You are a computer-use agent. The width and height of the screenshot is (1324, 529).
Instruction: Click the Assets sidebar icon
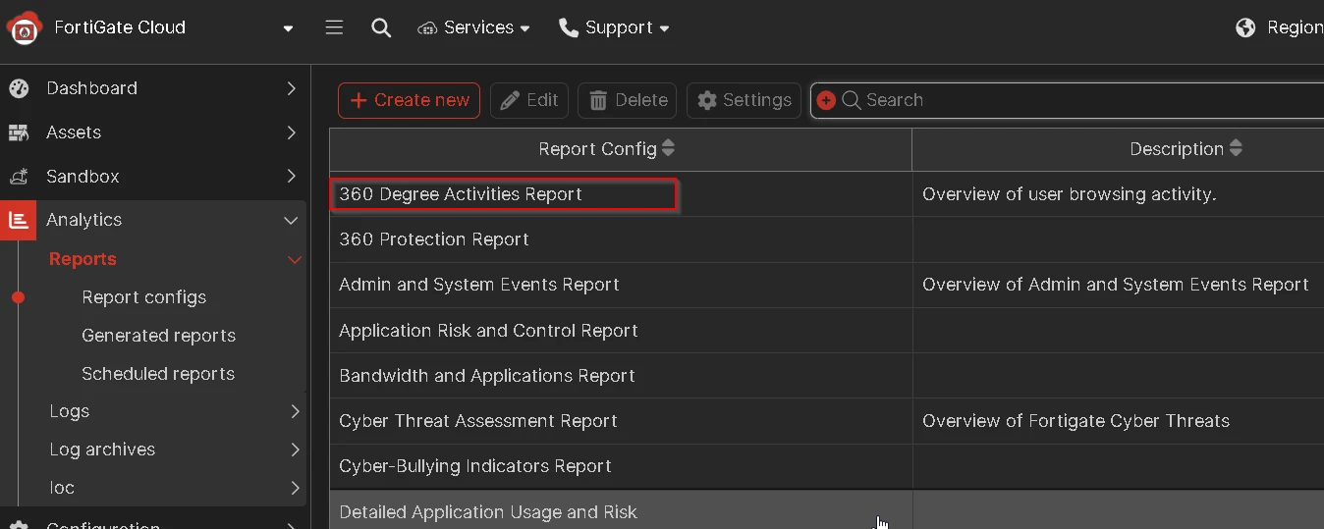pyautogui.click(x=19, y=132)
